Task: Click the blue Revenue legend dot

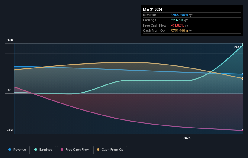Action: pos(10,150)
